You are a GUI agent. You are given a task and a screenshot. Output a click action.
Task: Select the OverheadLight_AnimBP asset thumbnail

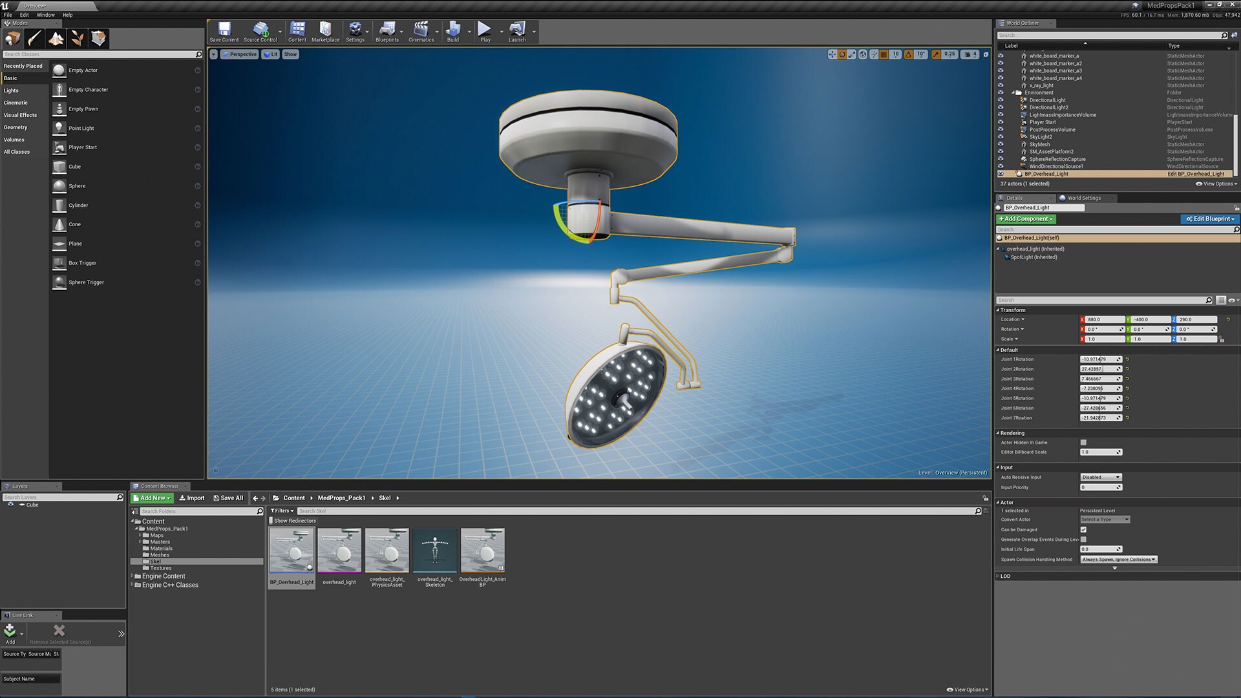click(482, 551)
